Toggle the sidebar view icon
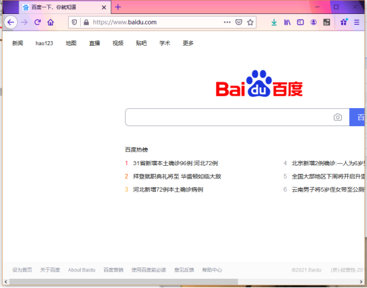Image resolution: width=367 pixels, height=288 pixels. point(300,23)
